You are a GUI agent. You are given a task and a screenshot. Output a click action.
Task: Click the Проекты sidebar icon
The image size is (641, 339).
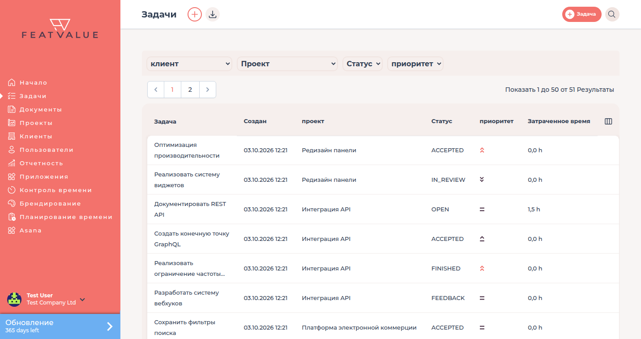coord(12,123)
